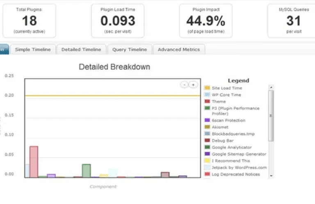
Task: Click the Akismet legend color swatch
Action: (207, 127)
